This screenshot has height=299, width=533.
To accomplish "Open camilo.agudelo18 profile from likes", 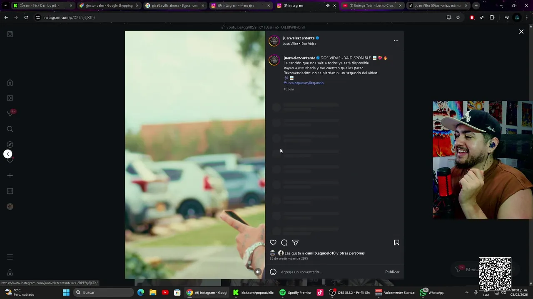I will [x=320, y=253].
